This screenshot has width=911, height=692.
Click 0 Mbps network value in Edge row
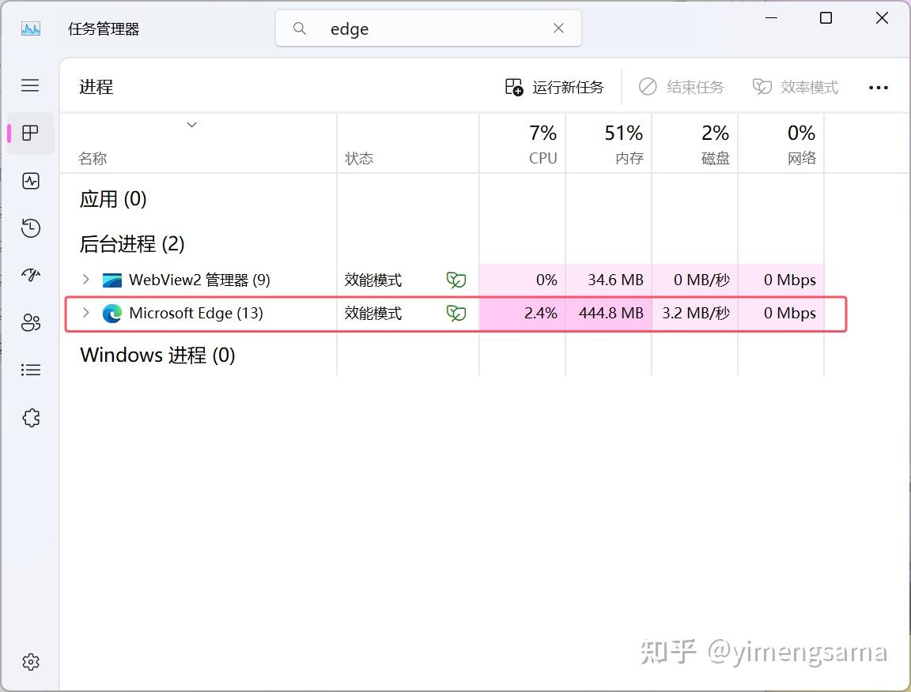click(x=789, y=313)
